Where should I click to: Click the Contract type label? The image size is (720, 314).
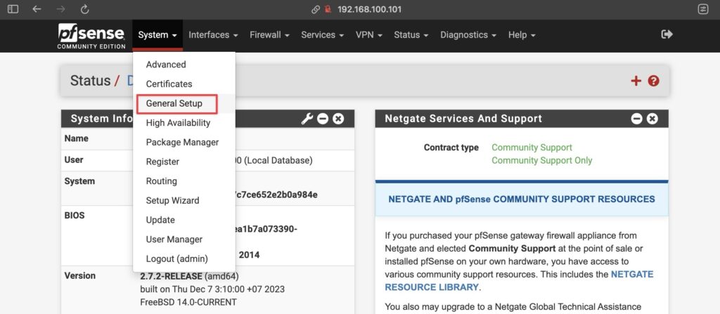[451, 148]
